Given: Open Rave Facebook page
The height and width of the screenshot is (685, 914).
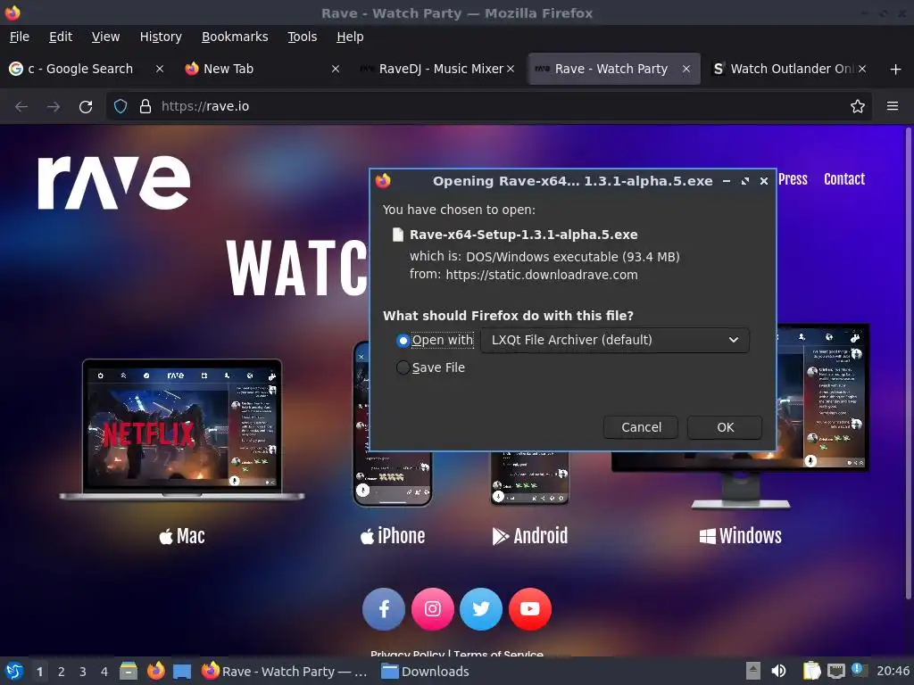Looking at the screenshot, I should (x=384, y=609).
